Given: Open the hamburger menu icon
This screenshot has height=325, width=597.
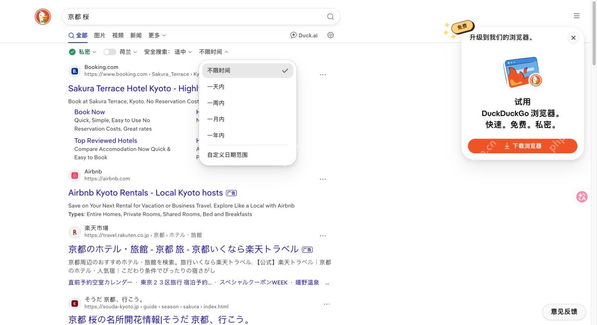Looking at the screenshot, I should tap(576, 16).
